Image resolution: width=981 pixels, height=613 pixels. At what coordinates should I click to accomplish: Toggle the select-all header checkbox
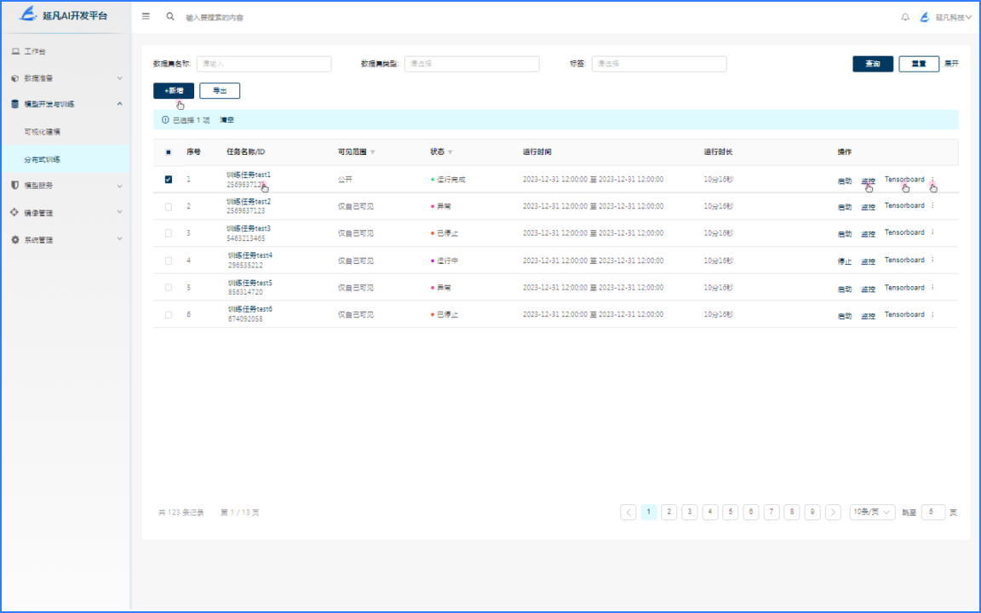coord(168,152)
